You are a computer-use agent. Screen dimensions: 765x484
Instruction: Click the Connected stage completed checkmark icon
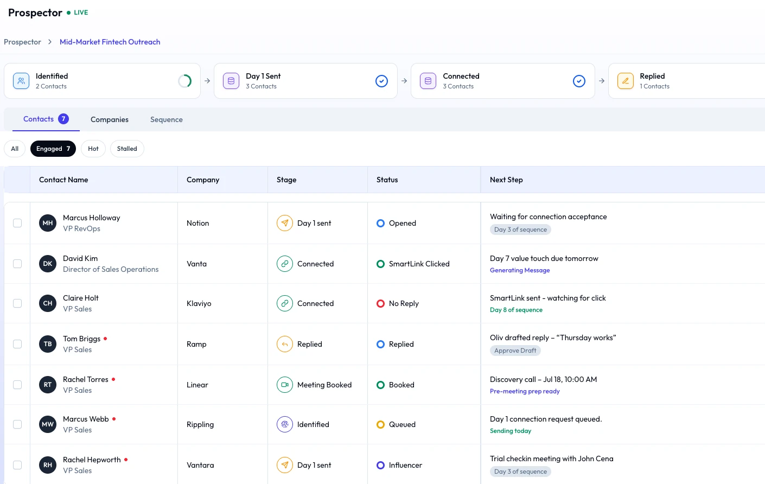(x=579, y=81)
